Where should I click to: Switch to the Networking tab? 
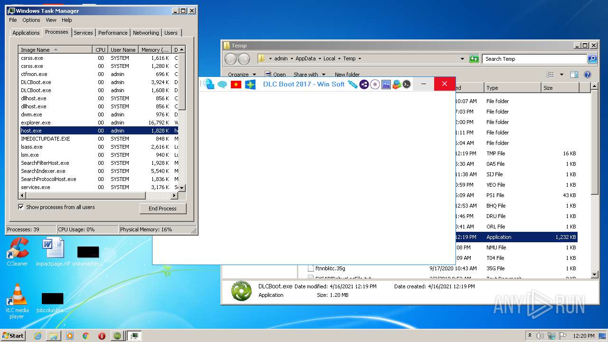click(146, 33)
